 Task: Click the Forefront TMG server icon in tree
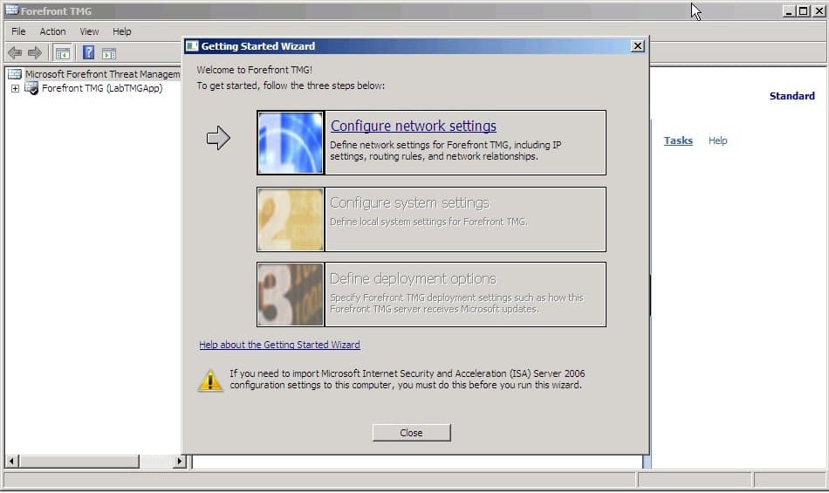coord(31,88)
